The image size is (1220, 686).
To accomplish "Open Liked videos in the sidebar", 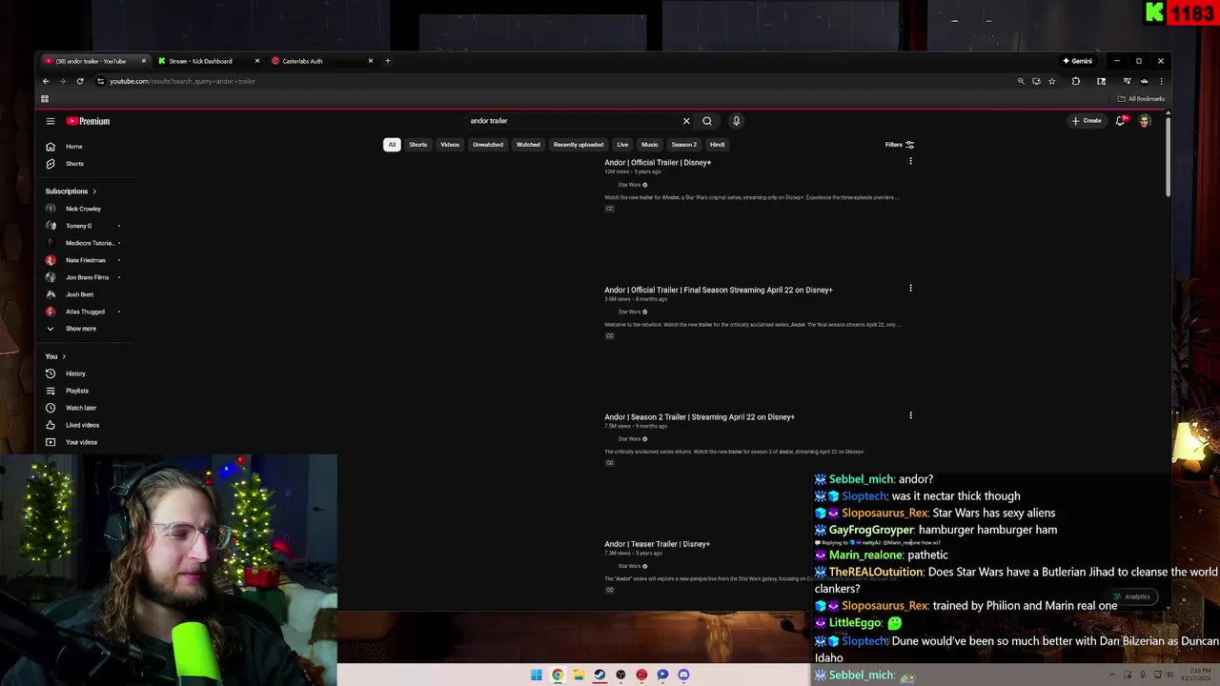I will coord(72,425).
